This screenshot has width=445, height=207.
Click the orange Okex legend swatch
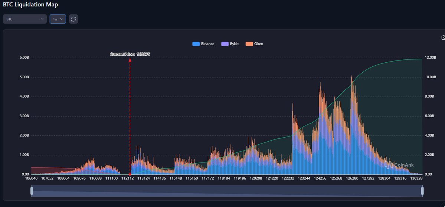(249, 44)
